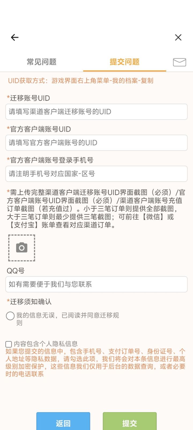This screenshot has width=193, height=430.
Task: Focus the QQ号 input field
Action: (96, 284)
